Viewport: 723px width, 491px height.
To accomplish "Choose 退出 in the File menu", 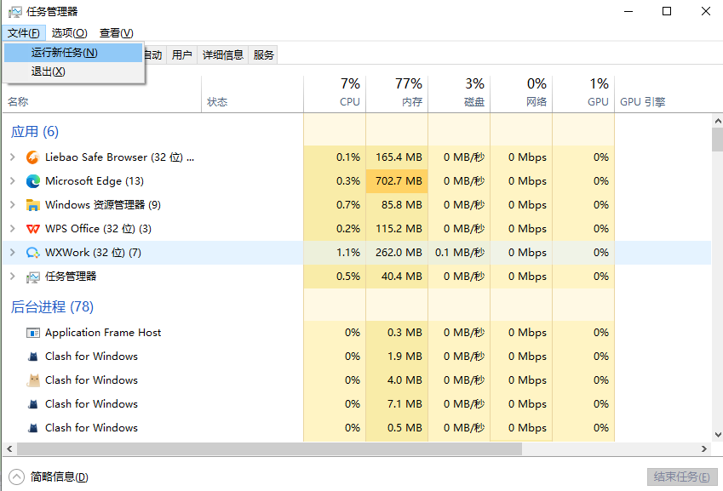I will (49, 72).
